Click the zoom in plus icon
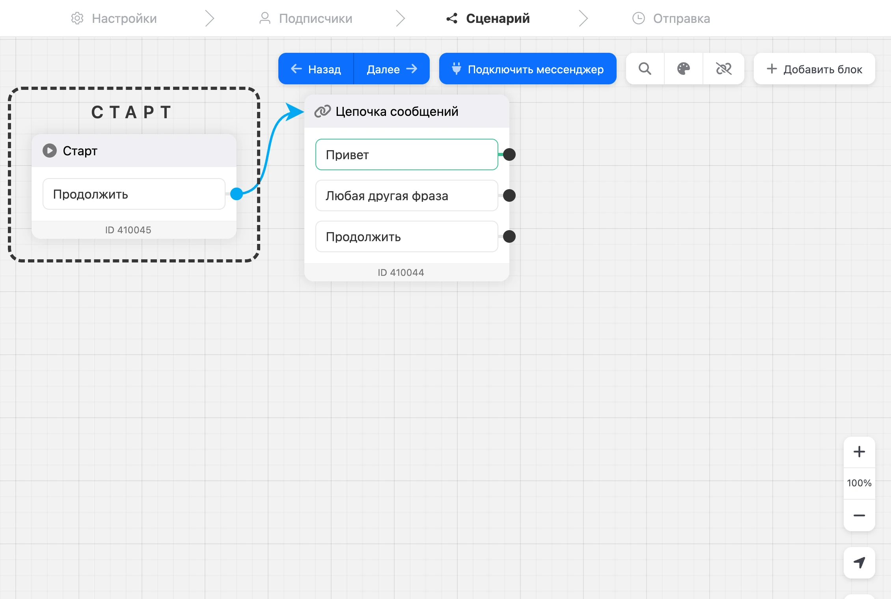Viewport: 891px width, 599px height. (x=859, y=452)
